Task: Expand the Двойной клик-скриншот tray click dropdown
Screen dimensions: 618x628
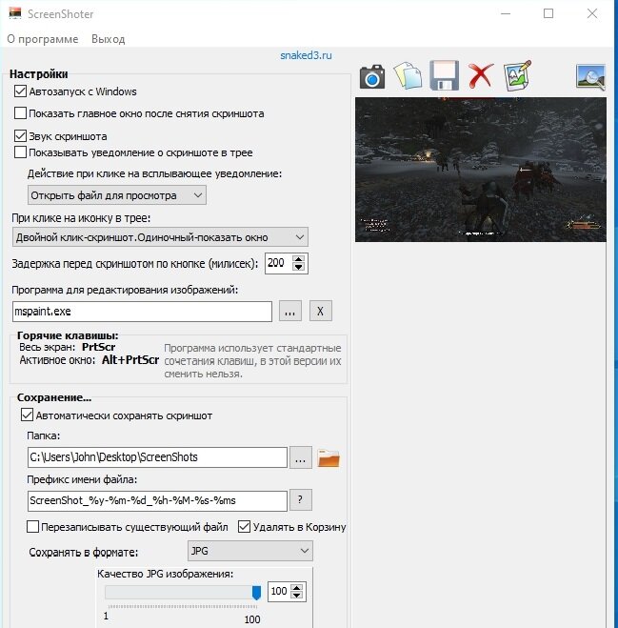Action: 160,237
